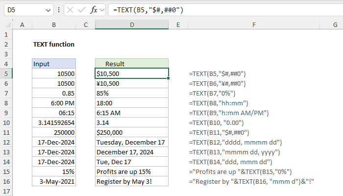Select row 2 header
343x196 pixels.
point(6,44)
